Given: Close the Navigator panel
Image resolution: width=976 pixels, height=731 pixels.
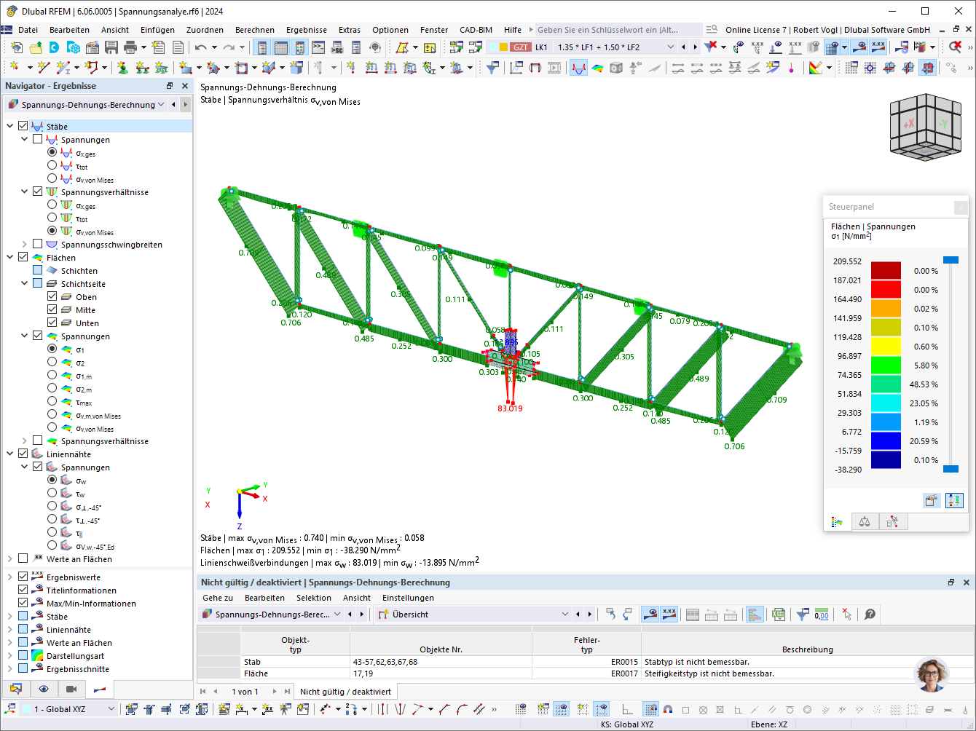Looking at the screenshot, I should pos(184,86).
